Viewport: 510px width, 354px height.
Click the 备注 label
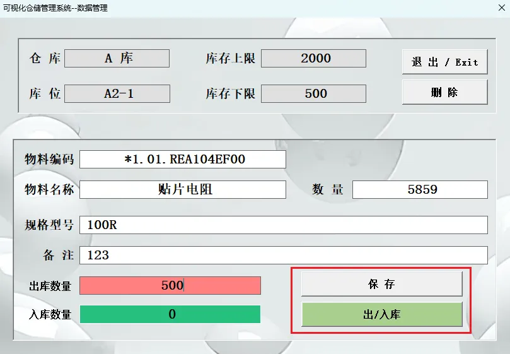(x=59, y=255)
